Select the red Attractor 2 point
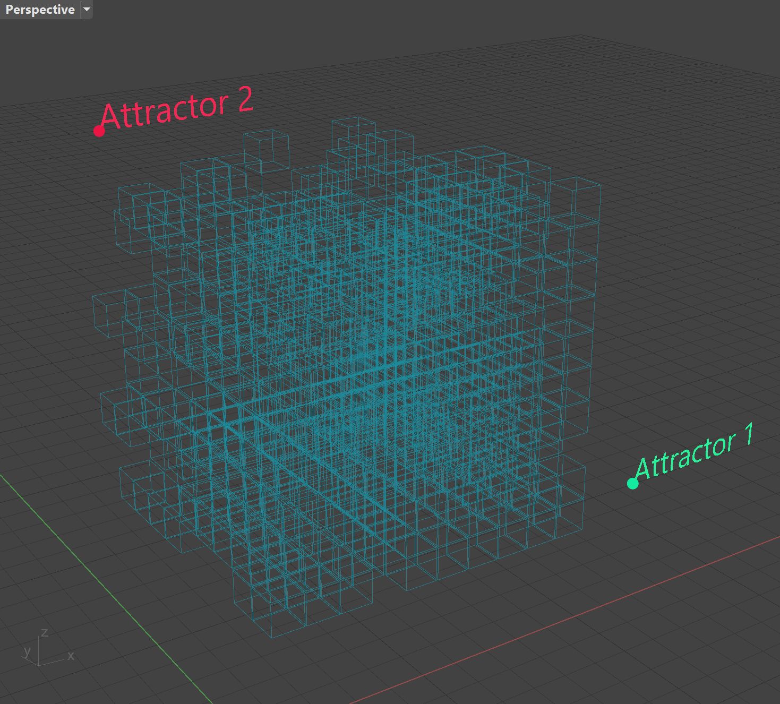This screenshot has width=780, height=704. (x=99, y=131)
